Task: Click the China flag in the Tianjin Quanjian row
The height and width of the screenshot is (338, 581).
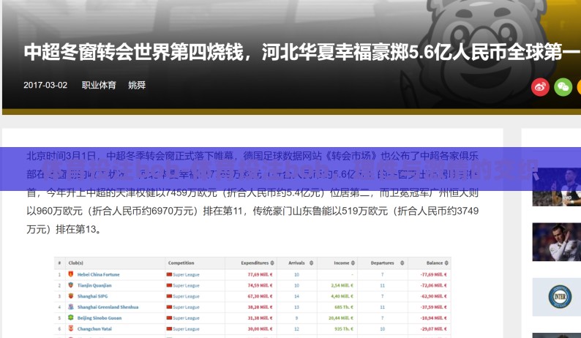Action: pyautogui.click(x=169, y=285)
